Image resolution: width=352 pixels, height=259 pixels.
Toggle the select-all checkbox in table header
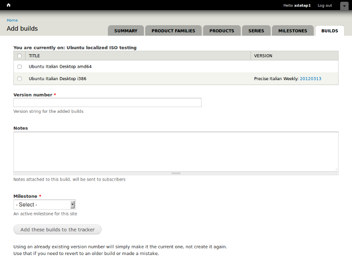coord(19,56)
